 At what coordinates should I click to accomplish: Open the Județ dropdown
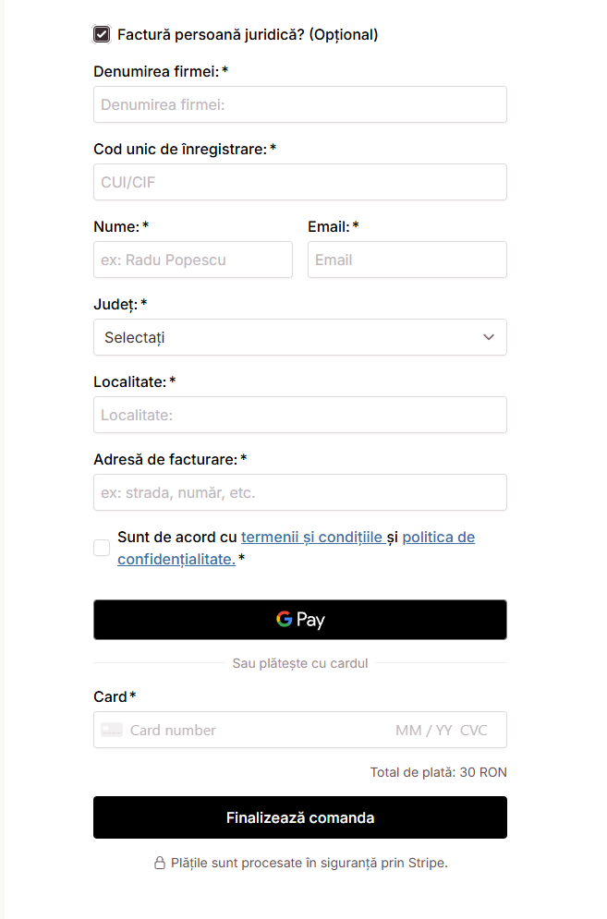[x=299, y=337]
